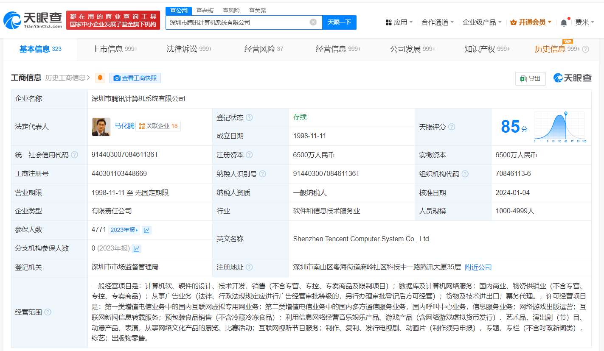Open the 费米 user account menu
The image size is (604, 351).
click(x=584, y=22)
